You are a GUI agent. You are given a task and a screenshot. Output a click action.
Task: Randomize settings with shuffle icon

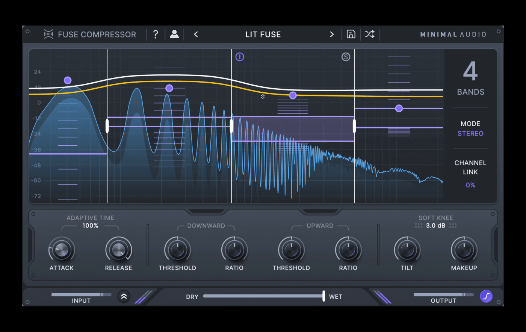(370, 34)
